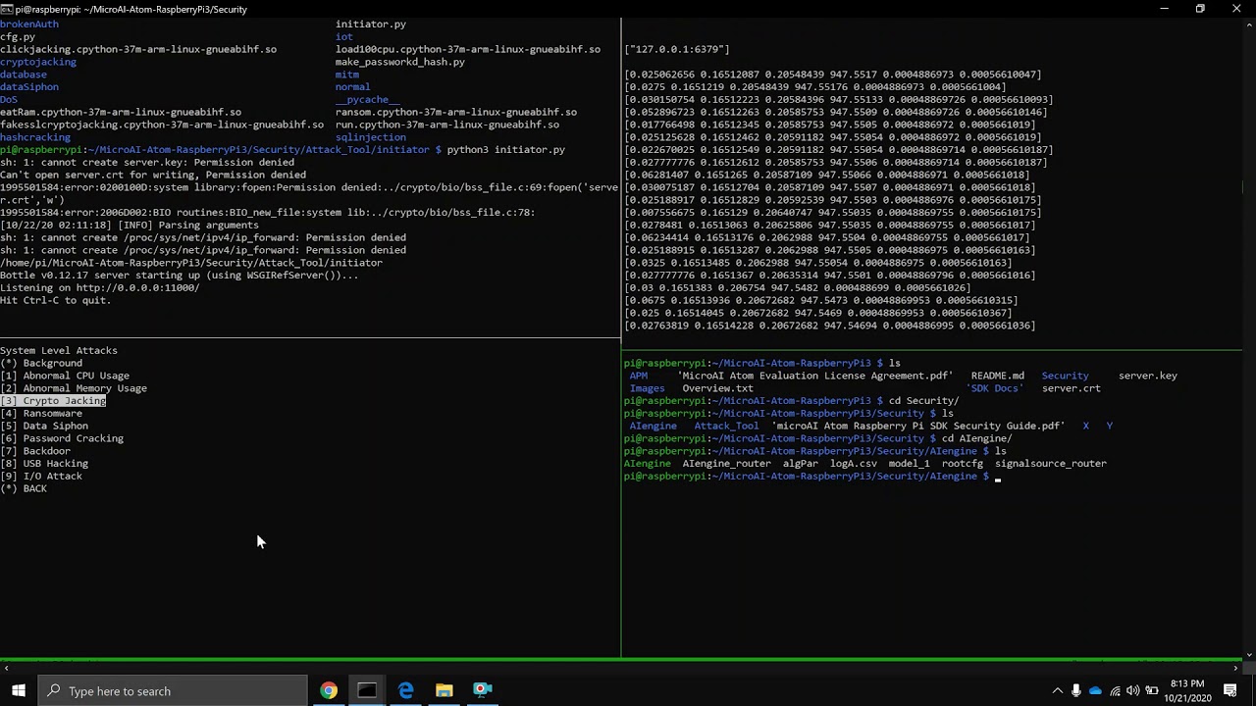Switch to the terminal window taskbar icon
The height and width of the screenshot is (706, 1256).
point(367,690)
